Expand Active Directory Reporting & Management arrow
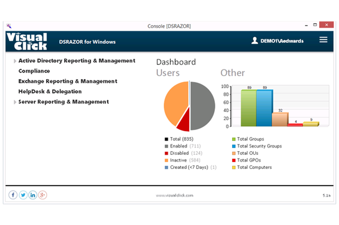The height and width of the screenshot is (225, 339). coord(15,61)
